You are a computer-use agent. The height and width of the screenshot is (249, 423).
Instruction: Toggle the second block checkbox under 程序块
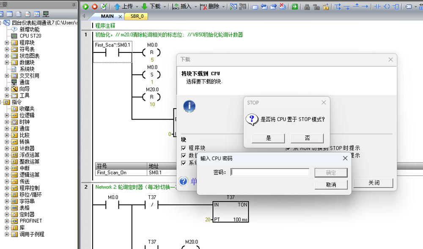pyautogui.click(x=184, y=156)
